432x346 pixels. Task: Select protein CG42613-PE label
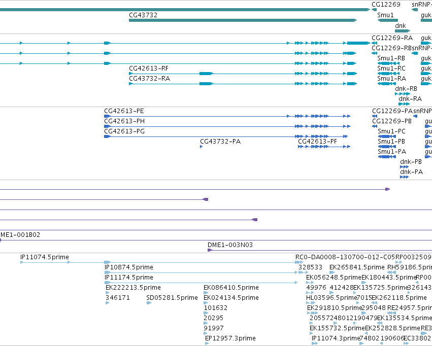coord(124,111)
